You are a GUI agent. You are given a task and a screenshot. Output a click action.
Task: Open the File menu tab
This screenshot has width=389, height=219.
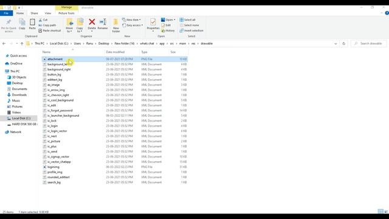[x=6, y=13]
